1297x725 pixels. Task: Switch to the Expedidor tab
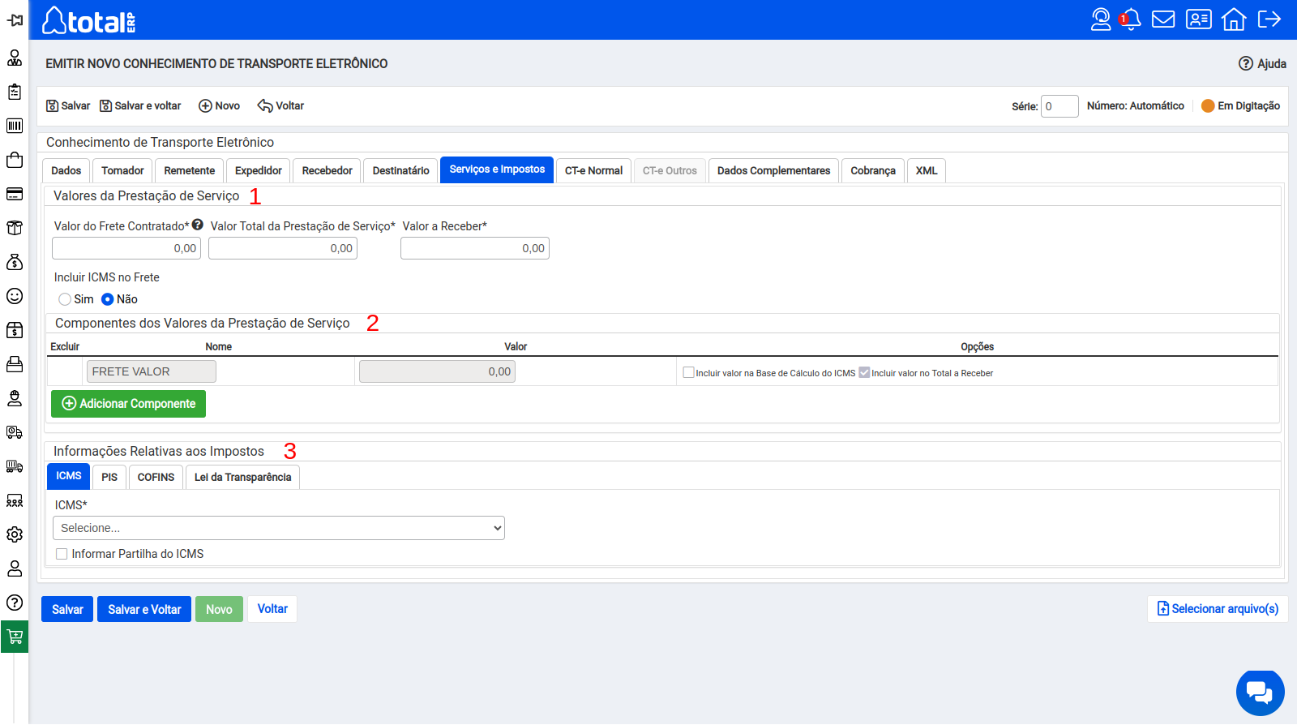259,170
